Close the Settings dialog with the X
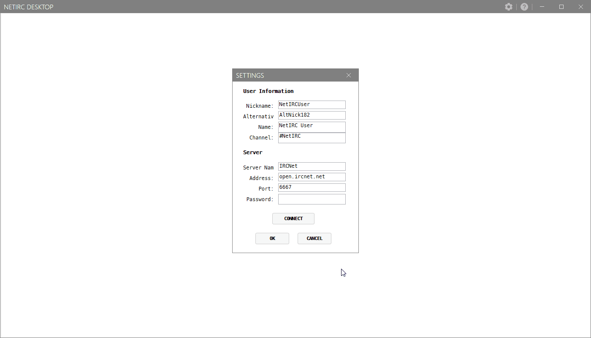 click(x=349, y=75)
